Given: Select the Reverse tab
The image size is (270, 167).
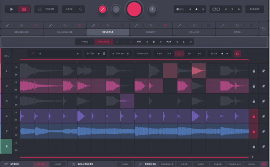Looking at the screenshot, I should [x=108, y=32].
